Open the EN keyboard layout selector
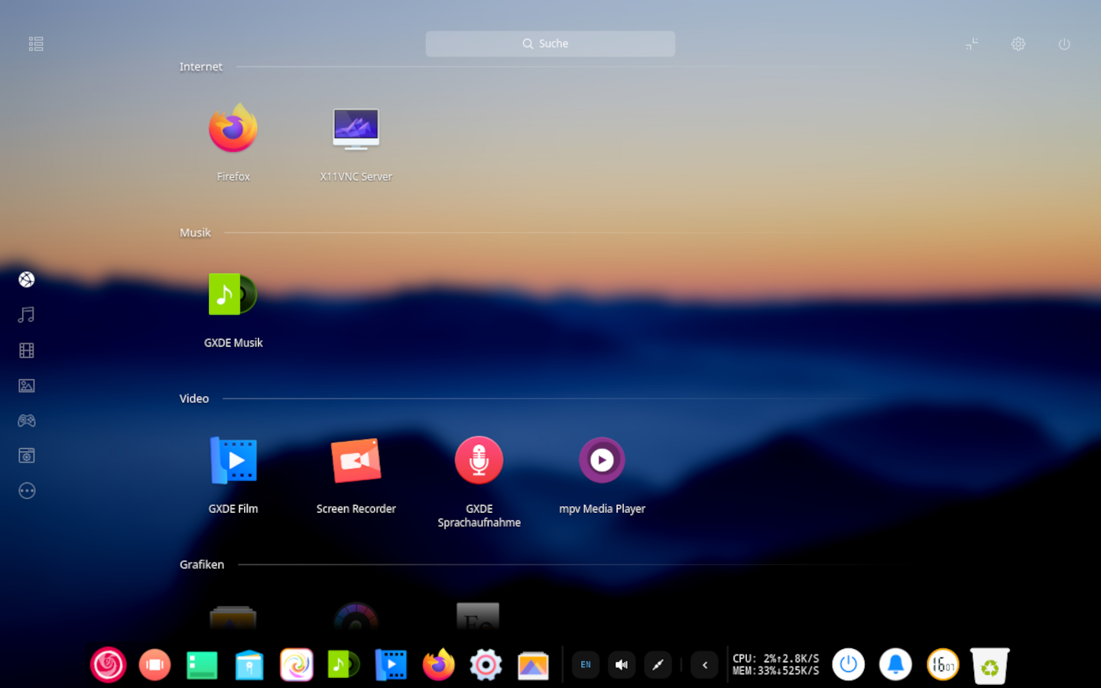1101x688 pixels. tap(586, 665)
